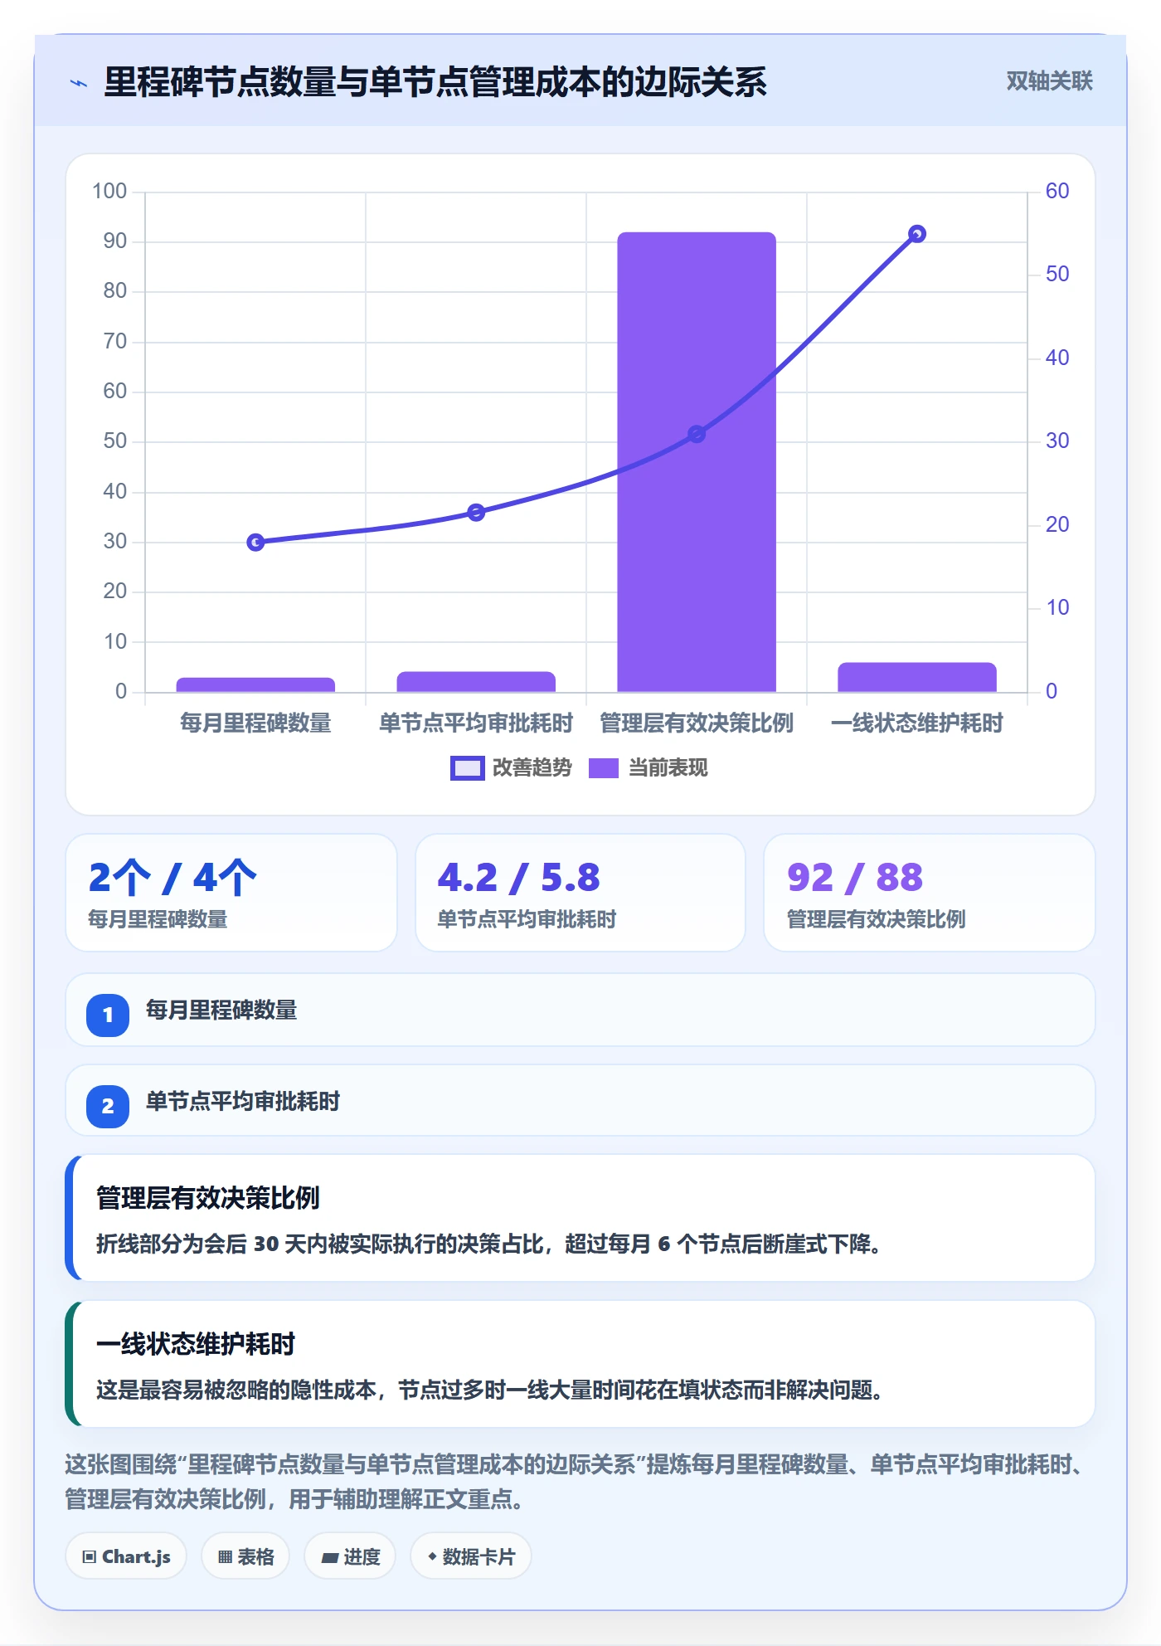Click the number 1 badge icon

(x=108, y=1015)
